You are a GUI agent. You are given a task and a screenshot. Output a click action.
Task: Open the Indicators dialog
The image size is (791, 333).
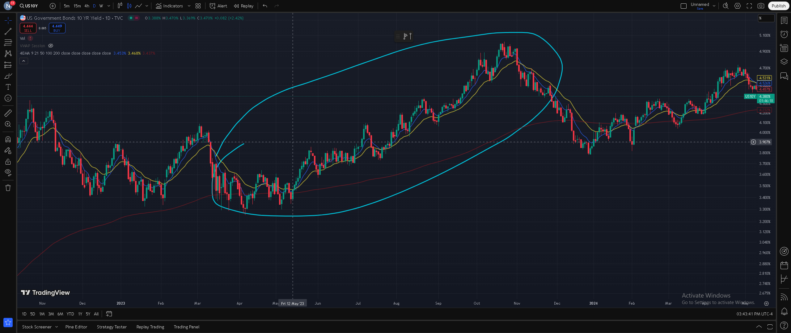click(169, 6)
